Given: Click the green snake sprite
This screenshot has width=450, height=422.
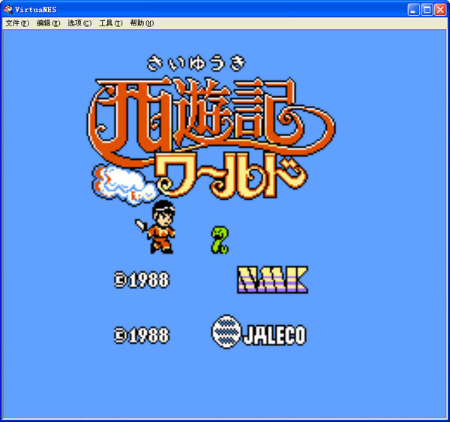Looking at the screenshot, I should 220,240.
